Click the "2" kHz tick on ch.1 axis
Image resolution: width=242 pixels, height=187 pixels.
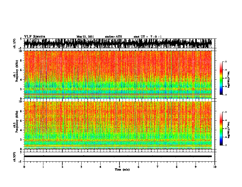coord(21,89)
